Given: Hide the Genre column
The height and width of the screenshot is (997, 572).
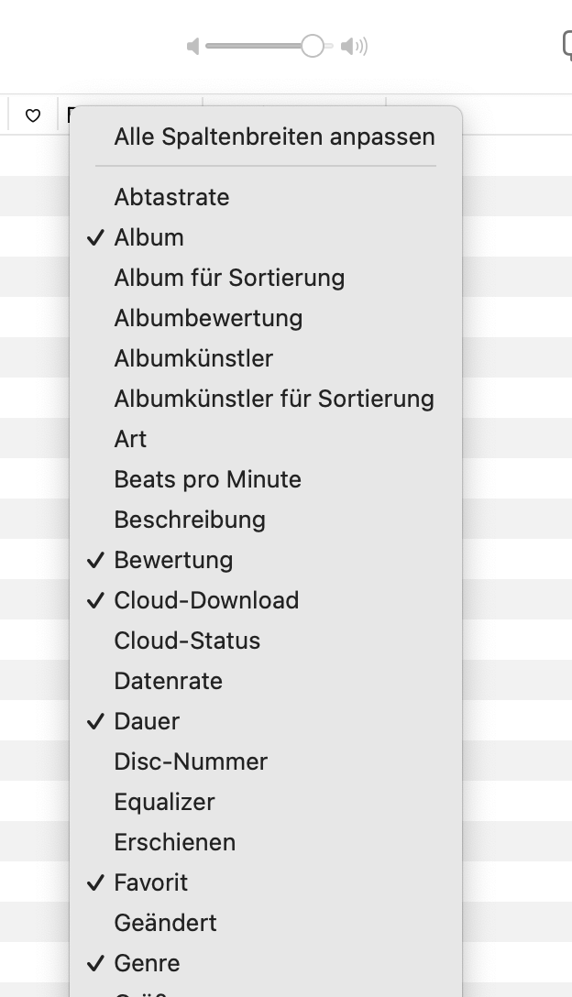Looking at the screenshot, I should pos(147,963).
